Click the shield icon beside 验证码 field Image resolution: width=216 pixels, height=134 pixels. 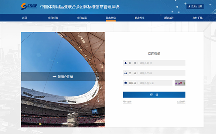click(x=126, y=83)
